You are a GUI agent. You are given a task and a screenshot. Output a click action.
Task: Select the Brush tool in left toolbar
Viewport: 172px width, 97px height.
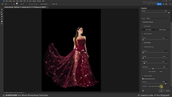click(x=2, y=14)
